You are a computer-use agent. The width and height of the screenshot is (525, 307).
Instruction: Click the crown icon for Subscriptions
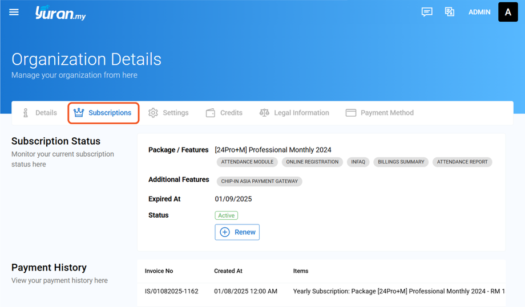click(x=79, y=113)
